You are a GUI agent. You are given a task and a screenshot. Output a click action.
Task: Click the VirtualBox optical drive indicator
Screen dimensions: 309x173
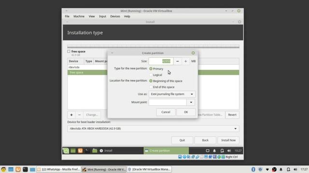(184, 157)
